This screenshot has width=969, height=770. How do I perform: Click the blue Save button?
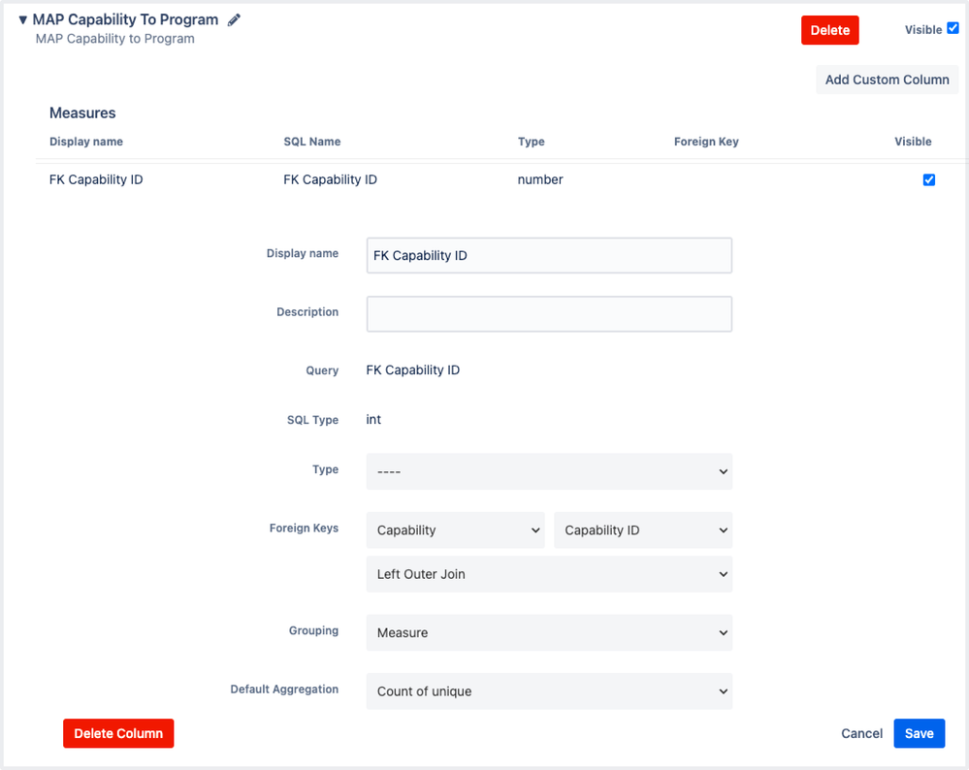point(919,733)
